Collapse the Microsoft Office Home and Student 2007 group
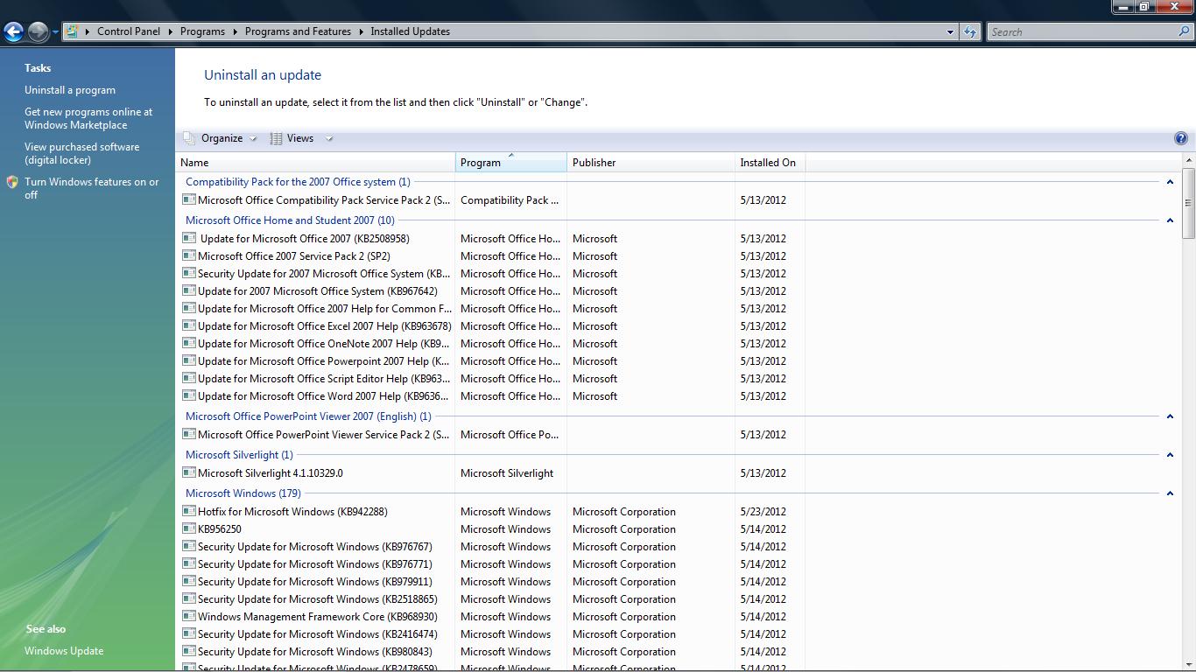Viewport: 1196px width, 672px height. point(1170,220)
